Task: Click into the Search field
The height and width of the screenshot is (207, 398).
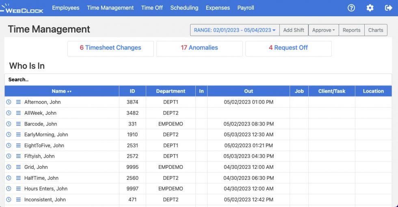Action: [198, 80]
